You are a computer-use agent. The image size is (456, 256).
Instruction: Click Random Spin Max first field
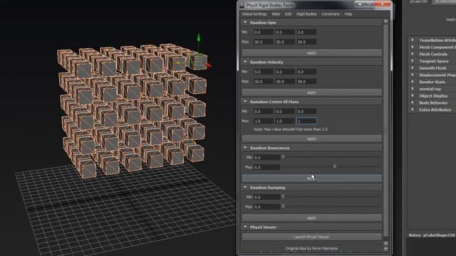[263, 42]
